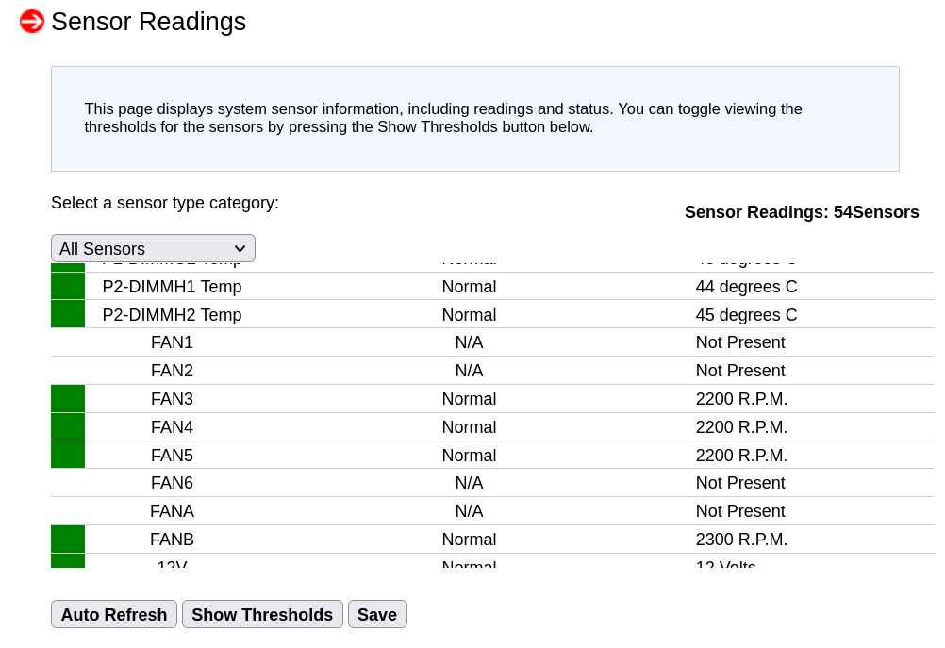Click the Sensor Readings page heading
The height and width of the screenshot is (648, 945).
point(148,22)
